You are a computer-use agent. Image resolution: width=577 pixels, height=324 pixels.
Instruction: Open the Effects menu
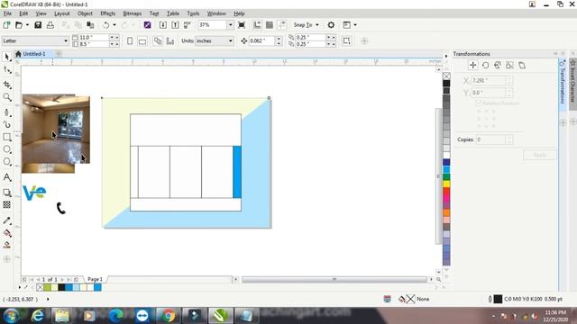click(107, 13)
